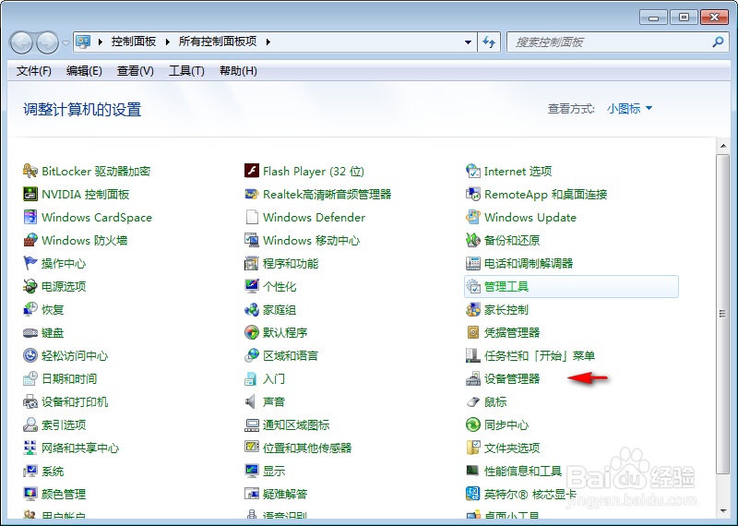This screenshot has height=526, width=738.
Task: Click the 声音 speaker icon
Action: coord(251,401)
